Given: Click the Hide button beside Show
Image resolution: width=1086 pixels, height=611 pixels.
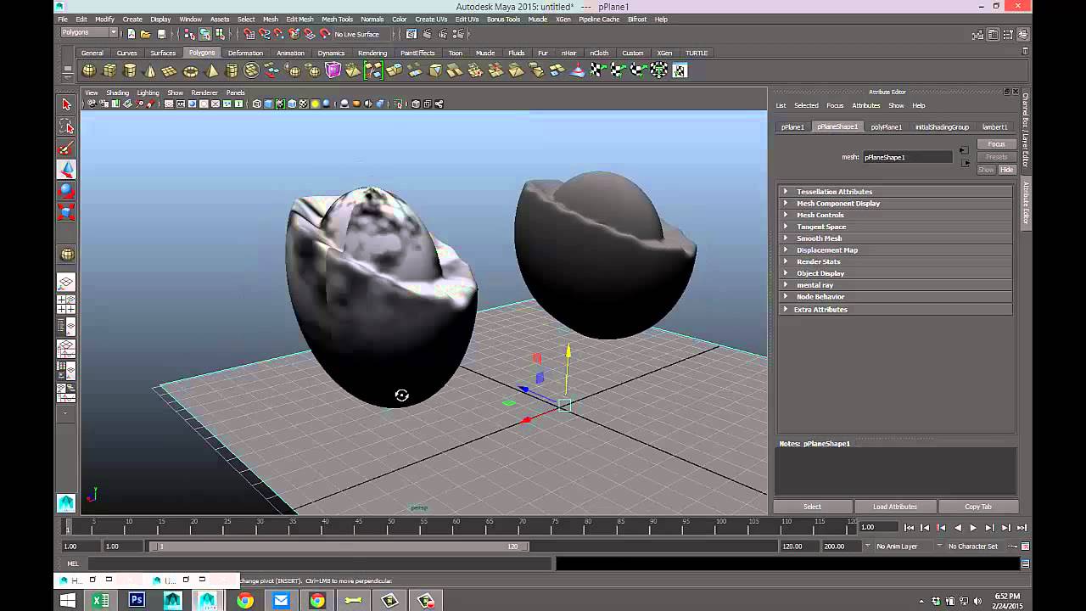Looking at the screenshot, I should 1006,170.
